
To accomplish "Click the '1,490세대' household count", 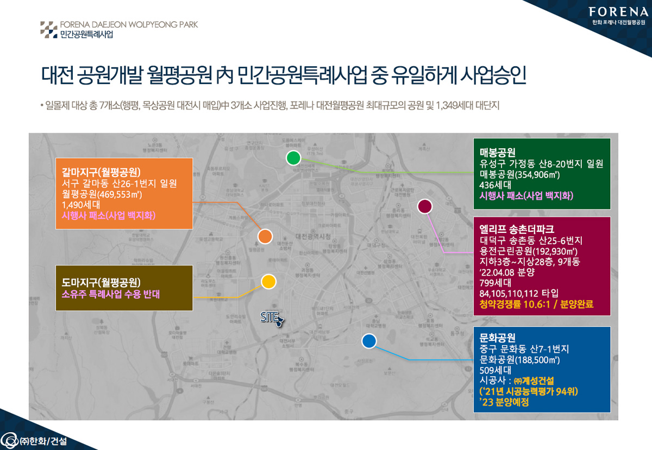I will click(81, 205).
